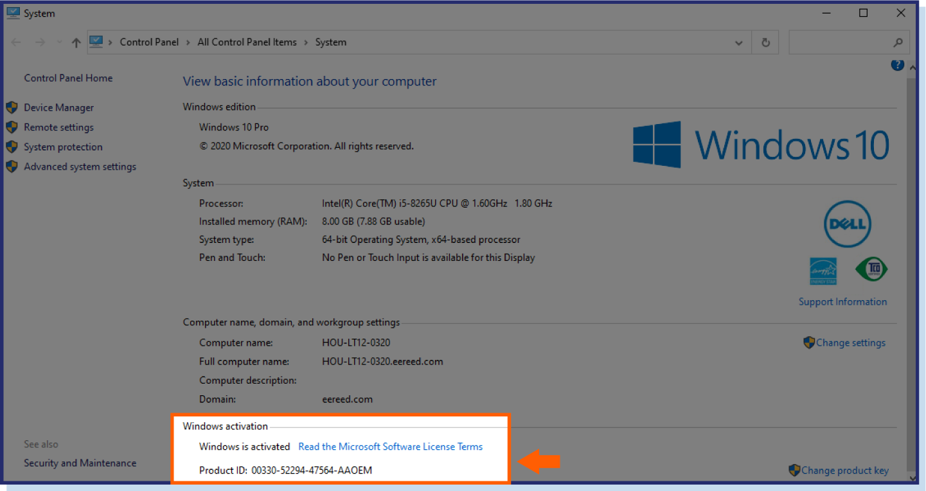Viewport: 926px width, 491px height.
Task: Maximize the System window
Action: tap(863, 13)
